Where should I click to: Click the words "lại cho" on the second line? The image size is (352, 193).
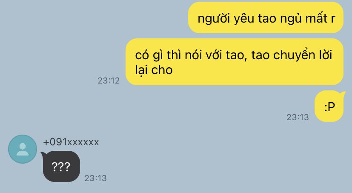[x=154, y=70]
